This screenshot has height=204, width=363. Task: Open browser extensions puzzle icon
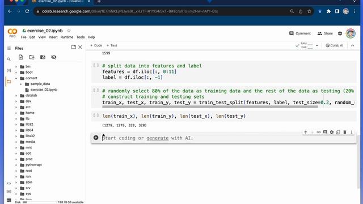click(328, 11)
